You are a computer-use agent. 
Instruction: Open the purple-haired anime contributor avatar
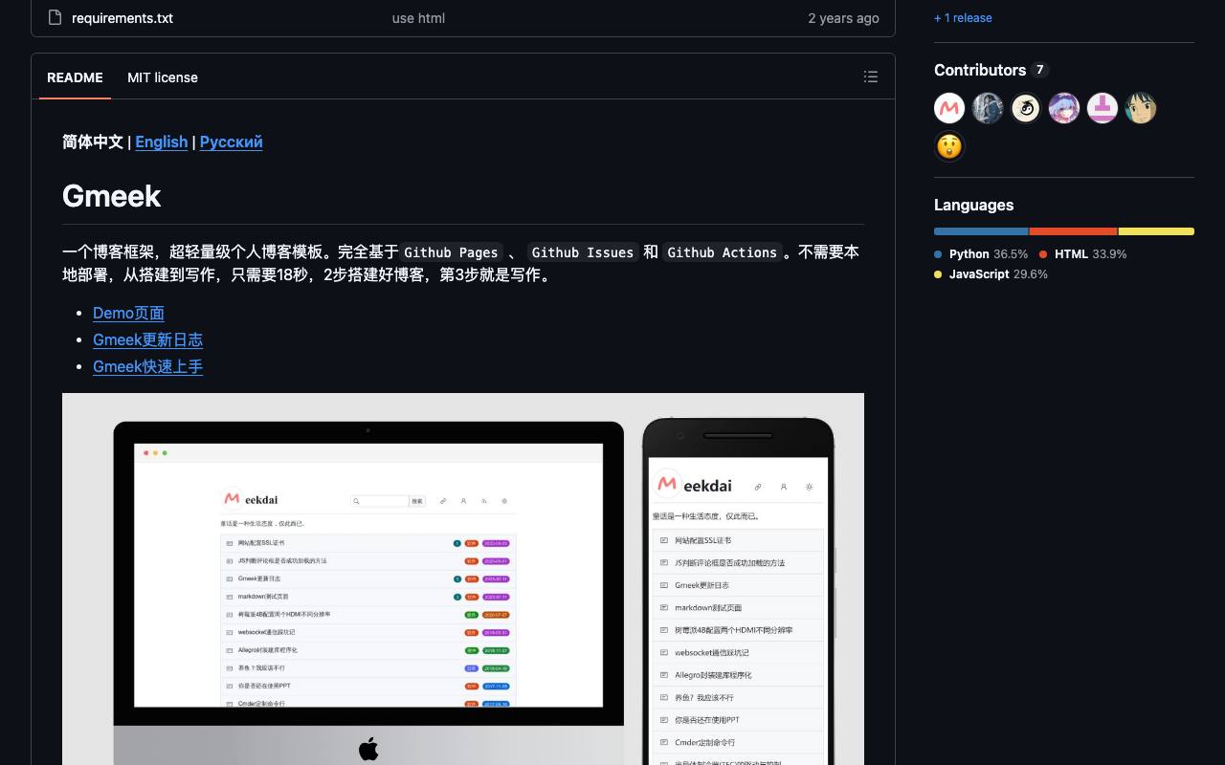1064,108
